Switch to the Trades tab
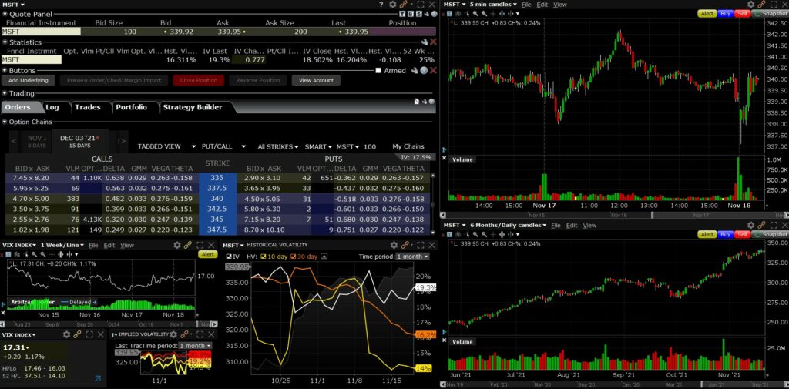Image resolution: width=789 pixels, height=389 pixels. tap(88, 107)
